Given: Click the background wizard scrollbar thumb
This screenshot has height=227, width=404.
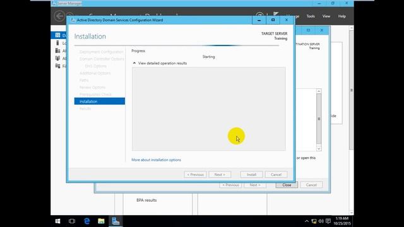Looking at the screenshot, I should [319, 119].
